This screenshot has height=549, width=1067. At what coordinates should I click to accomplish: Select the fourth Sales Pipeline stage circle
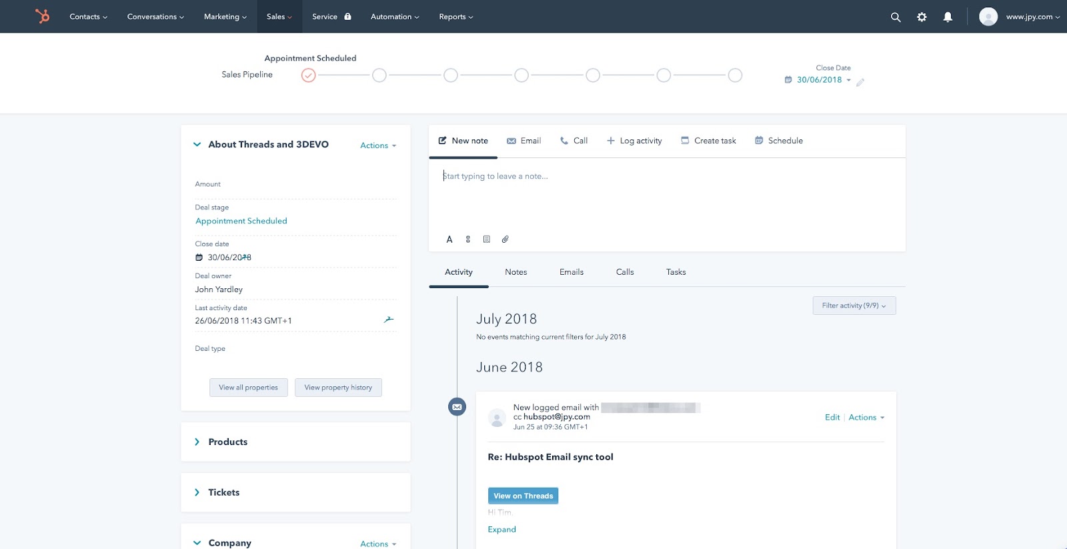tap(521, 75)
